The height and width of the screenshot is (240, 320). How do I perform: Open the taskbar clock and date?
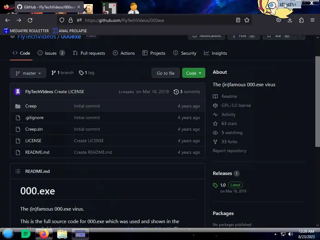tap(306, 234)
